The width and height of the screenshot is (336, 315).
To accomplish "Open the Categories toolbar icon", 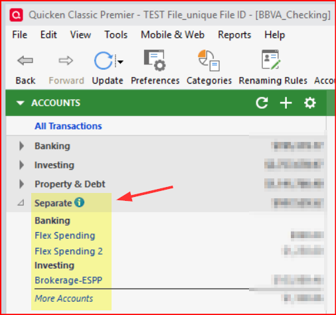I will [209, 60].
